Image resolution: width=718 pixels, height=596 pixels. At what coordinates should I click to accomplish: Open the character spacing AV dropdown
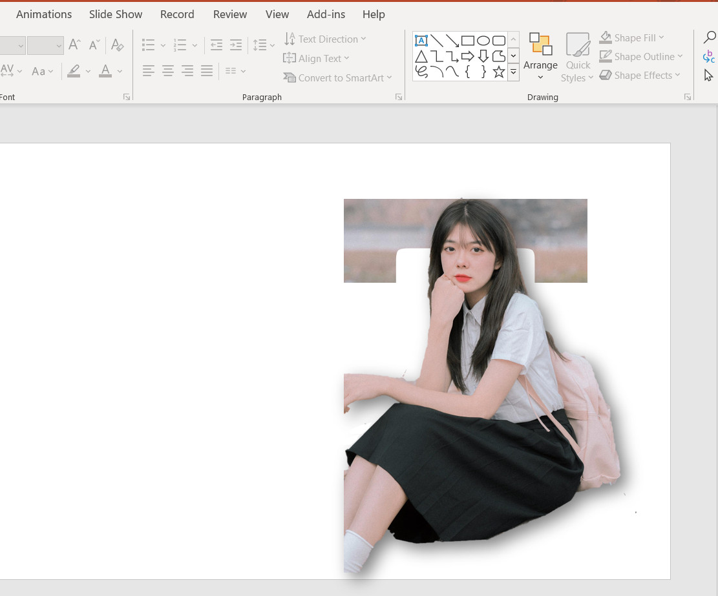pyautogui.click(x=12, y=71)
